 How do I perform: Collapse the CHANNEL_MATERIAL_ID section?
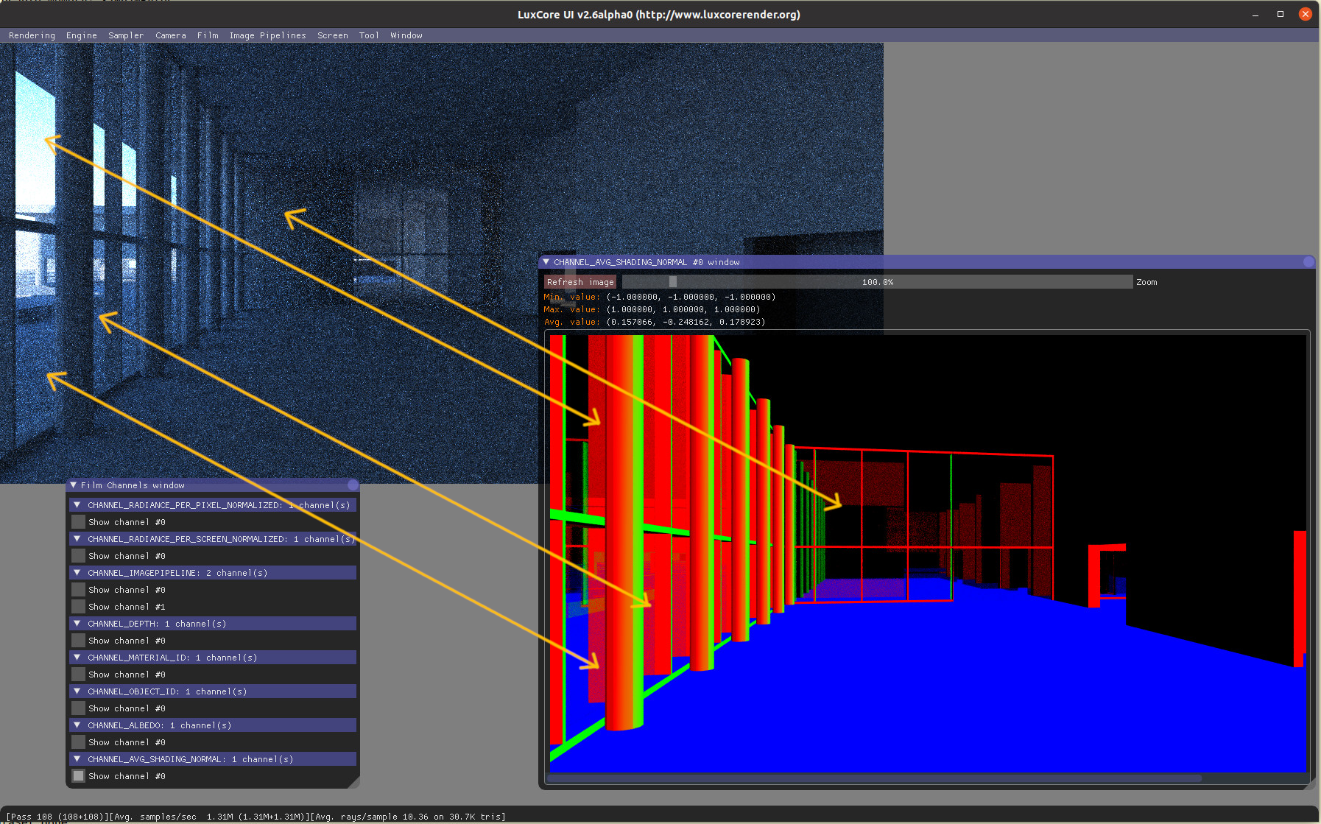coord(77,658)
